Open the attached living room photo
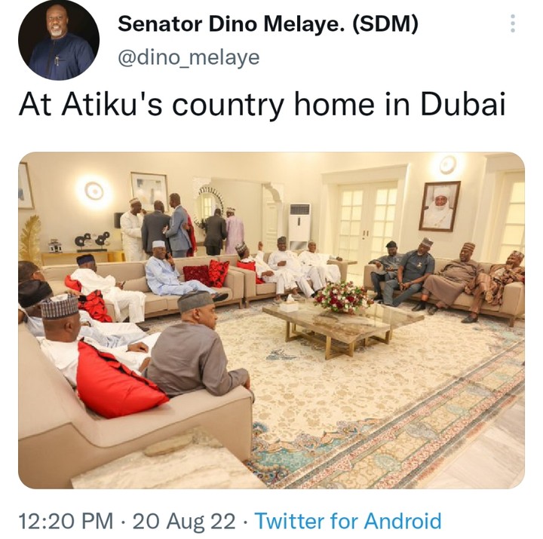The image size is (543, 539). point(271,320)
